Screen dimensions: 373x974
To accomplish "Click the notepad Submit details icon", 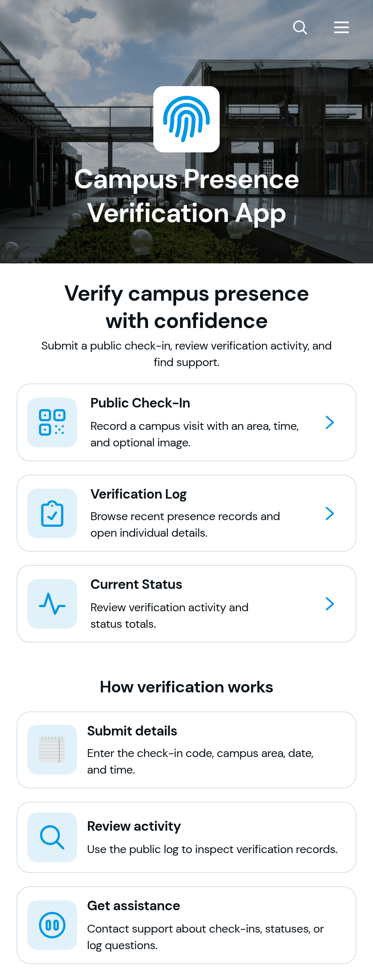I will [52, 750].
